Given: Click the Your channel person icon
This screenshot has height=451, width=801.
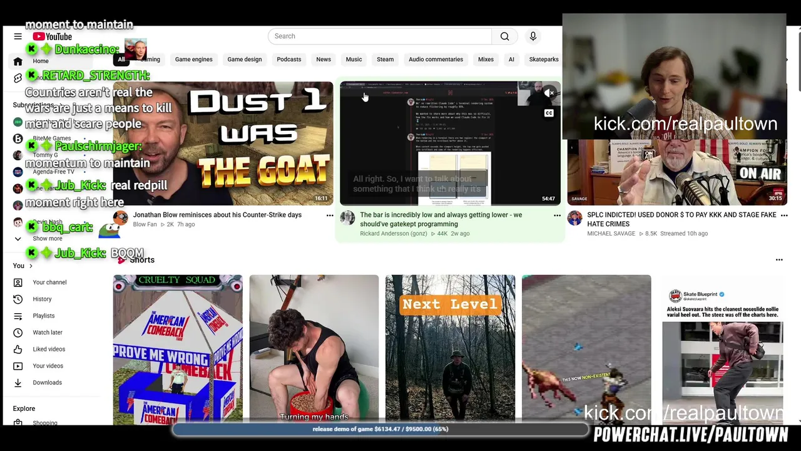Looking at the screenshot, I should tap(18, 283).
